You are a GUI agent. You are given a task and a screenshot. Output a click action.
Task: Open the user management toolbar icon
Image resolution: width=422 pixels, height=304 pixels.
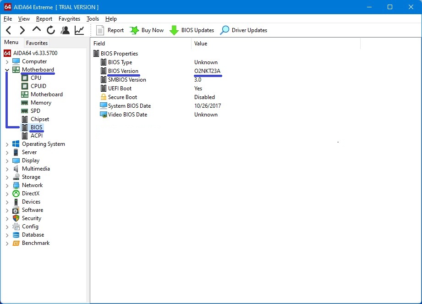(65, 30)
